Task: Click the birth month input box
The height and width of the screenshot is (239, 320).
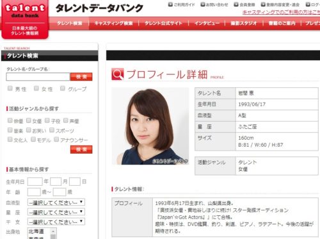Action: tap(56, 181)
